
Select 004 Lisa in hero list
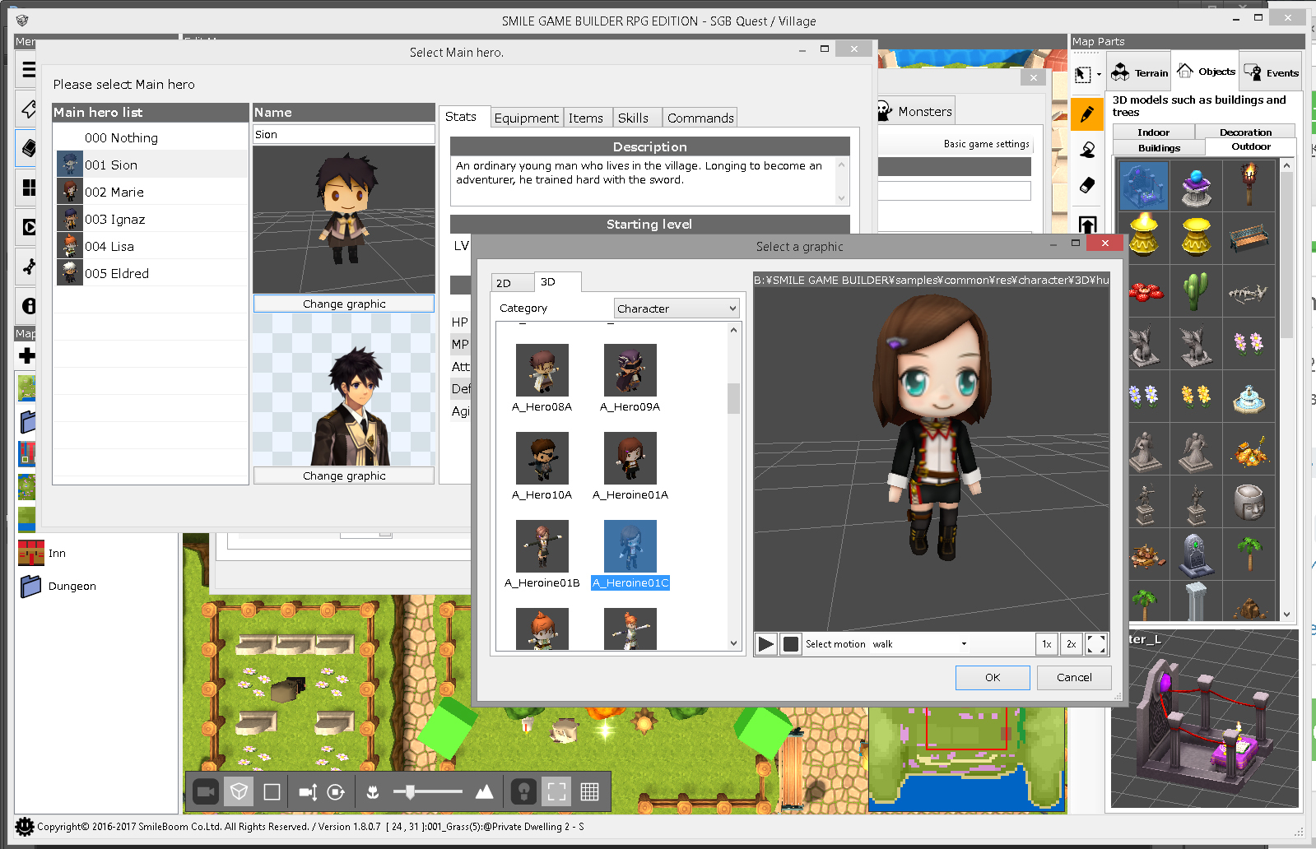pos(151,246)
